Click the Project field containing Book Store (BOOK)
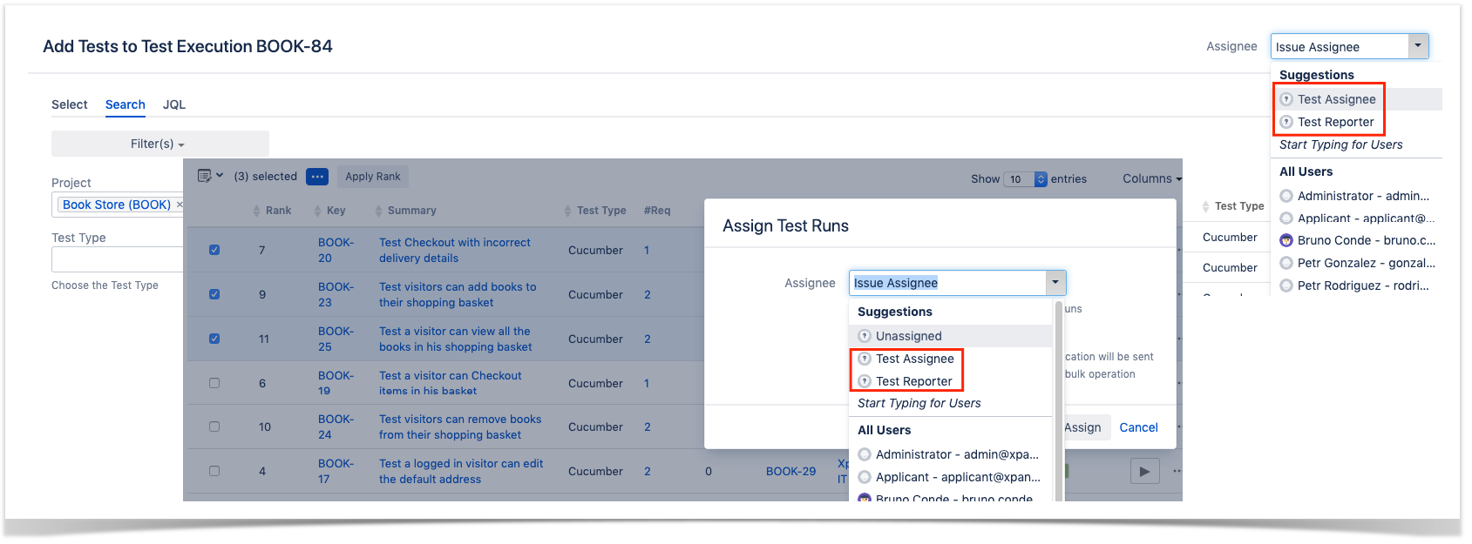The image size is (1472, 544). tap(118, 205)
